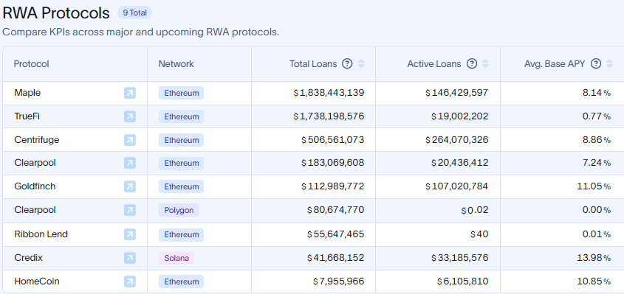Viewport: 624px width, 294px height.
Task: Open Centrifuge external link arrow icon
Action: 130,140
